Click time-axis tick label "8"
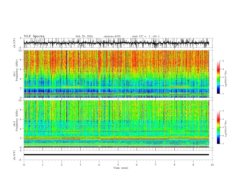239x185 pixels. point(174,165)
